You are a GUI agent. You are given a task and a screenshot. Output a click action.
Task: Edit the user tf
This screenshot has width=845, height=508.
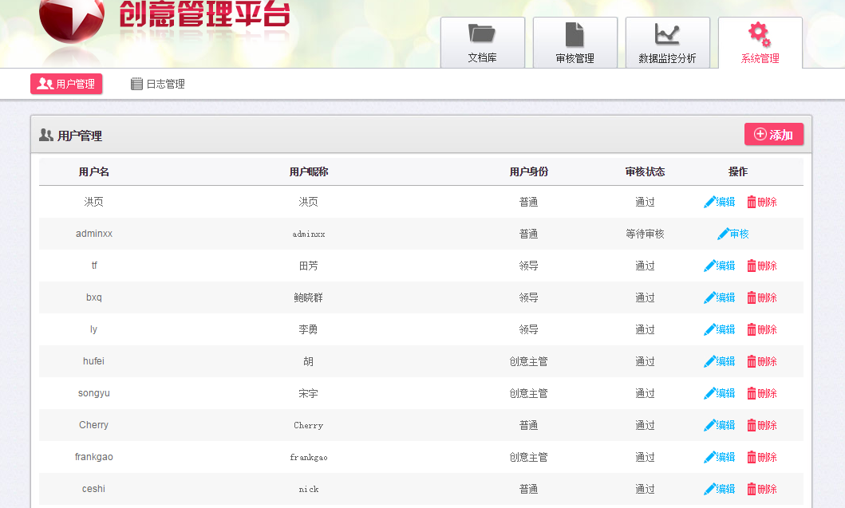[x=720, y=266]
